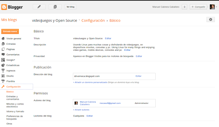Open the settings gear icon
Screen dimensions: 219x127
pos(210,20)
